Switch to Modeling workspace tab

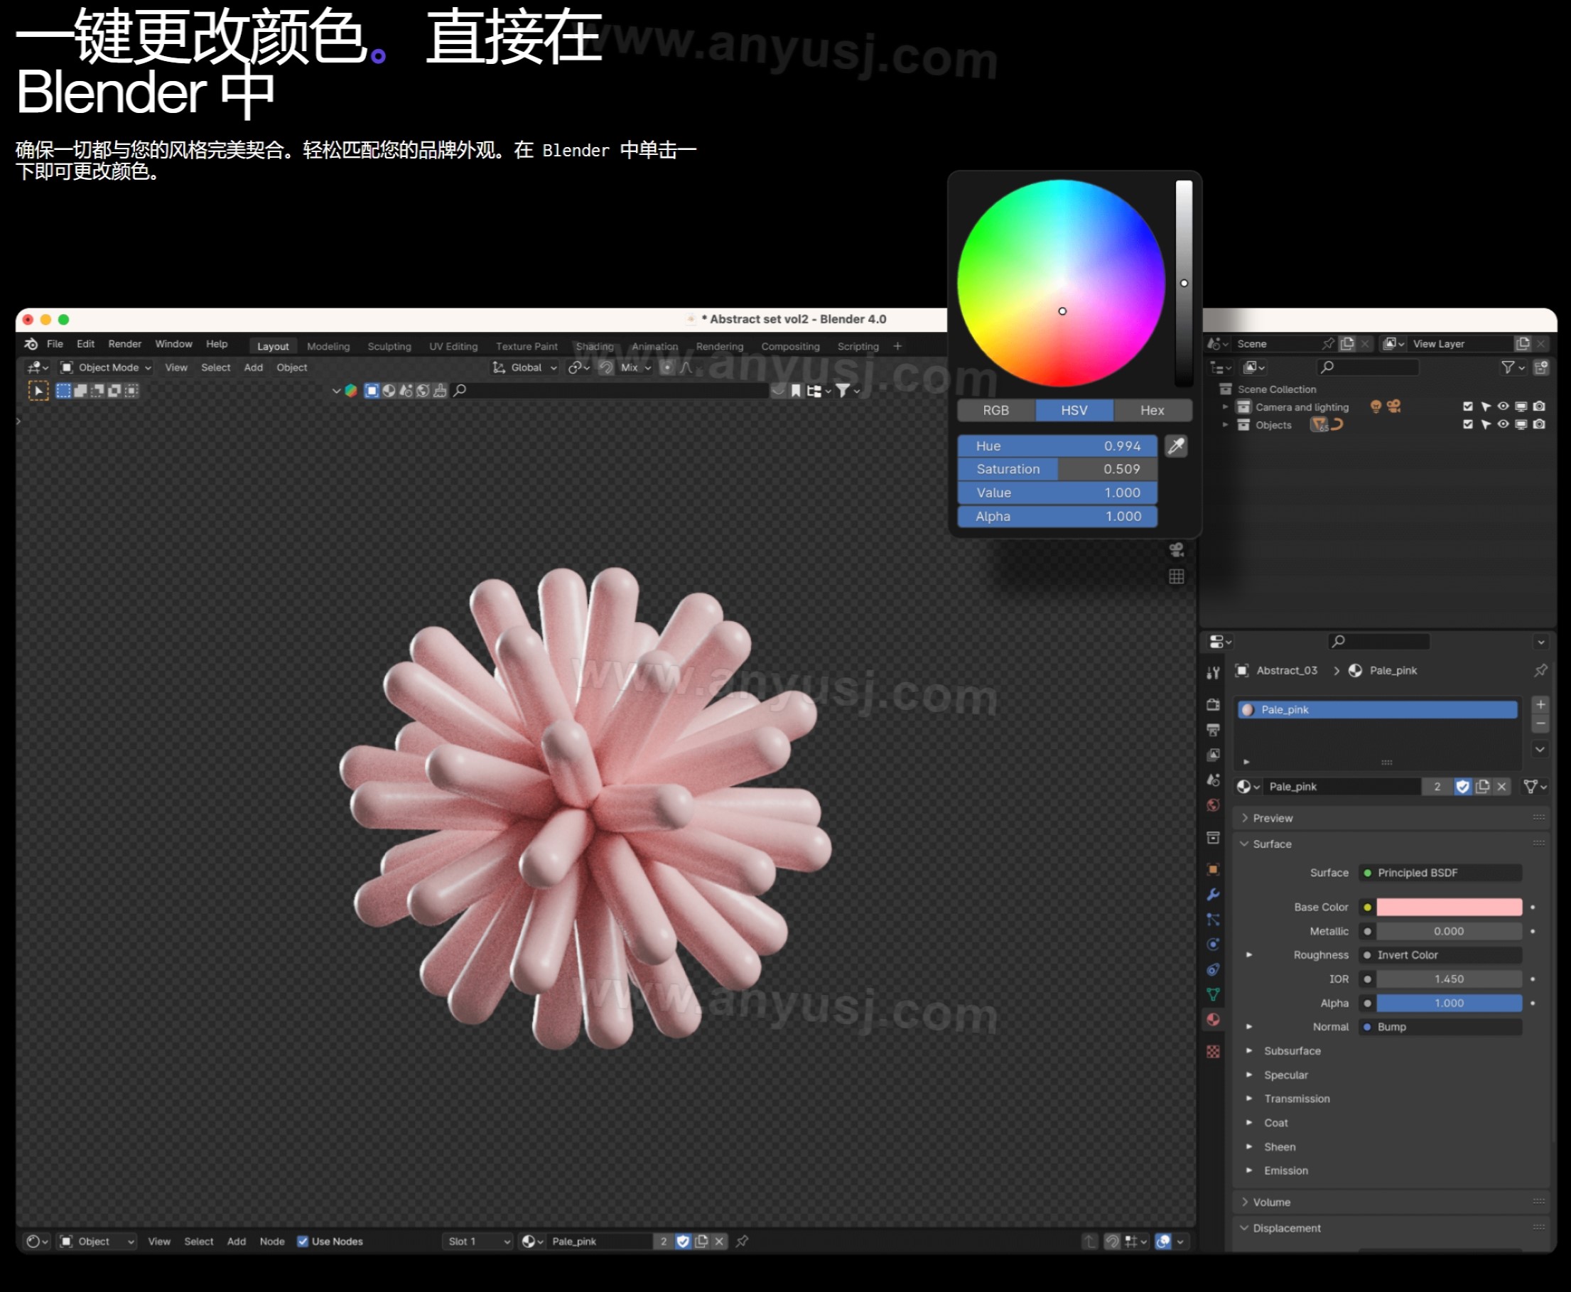click(328, 346)
